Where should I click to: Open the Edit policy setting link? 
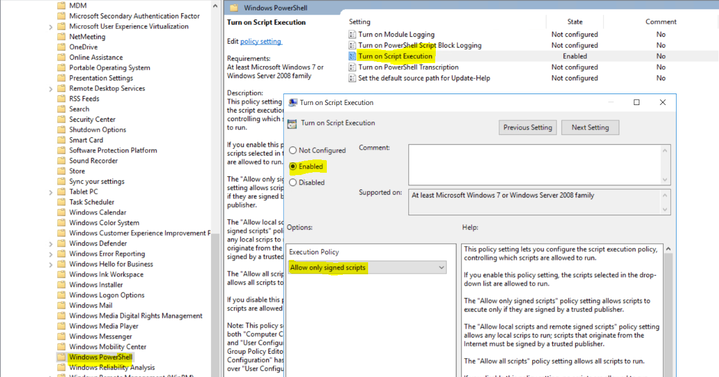(x=261, y=41)
